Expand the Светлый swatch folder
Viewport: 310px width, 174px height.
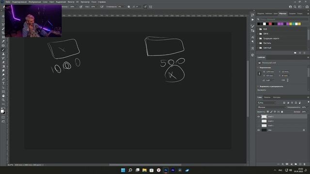258,48
